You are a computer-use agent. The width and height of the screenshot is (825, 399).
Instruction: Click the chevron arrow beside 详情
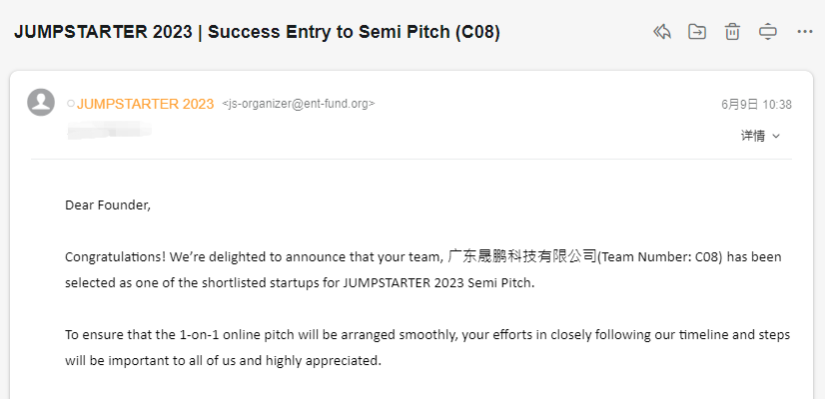pyautogui.click(x=777, y=136)
